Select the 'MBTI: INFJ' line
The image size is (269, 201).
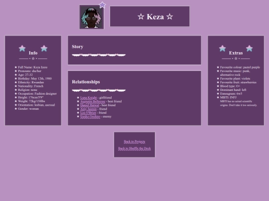tap(228, 97)
